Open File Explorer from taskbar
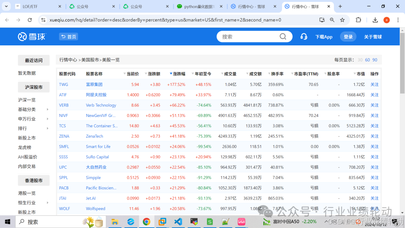405x228 pixels. [115, 222]
